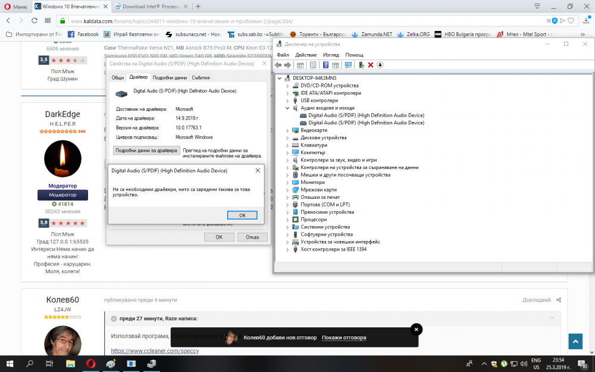
Task: Show more bookmarks overflow chevron
Action: (583, 34)
